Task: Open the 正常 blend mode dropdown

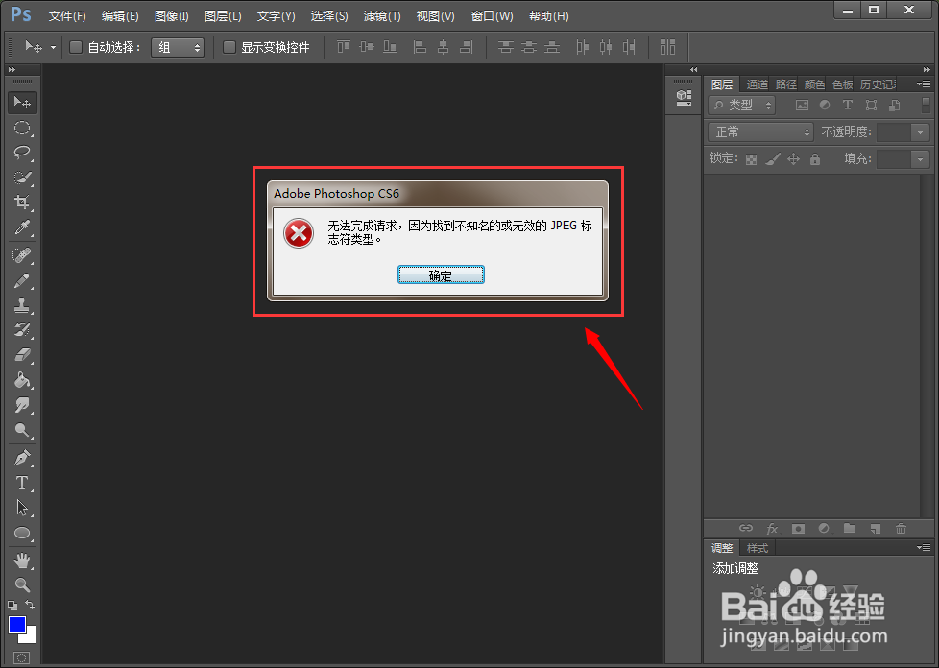Action: [760, 131]
